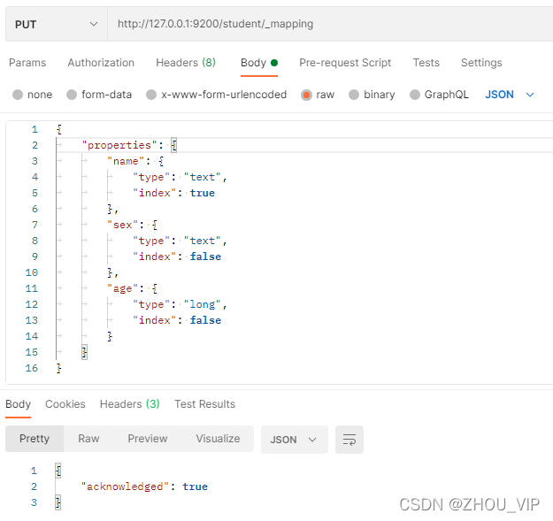Screen dimensions: 553x521
Task: Select the Preview response view
Action: tap(148, 439)
